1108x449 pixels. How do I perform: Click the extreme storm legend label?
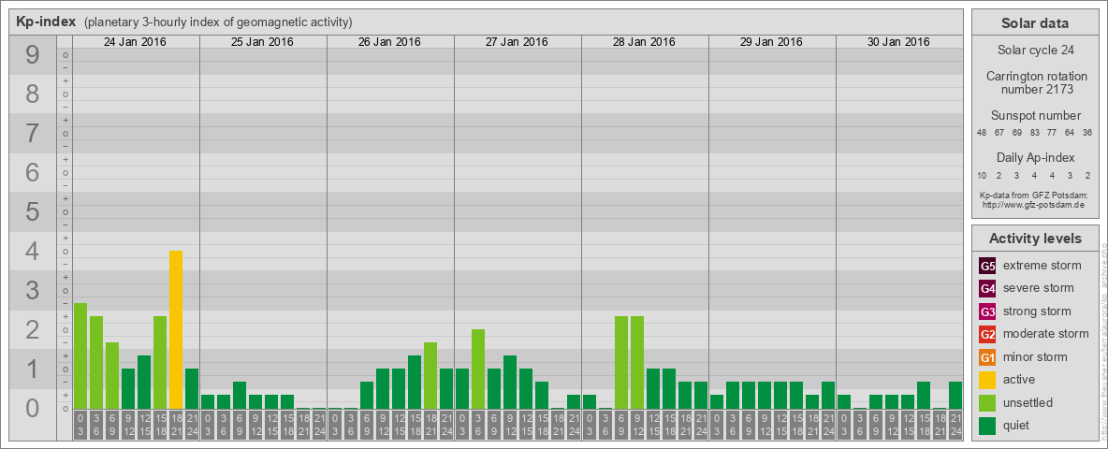point(1042,266)
